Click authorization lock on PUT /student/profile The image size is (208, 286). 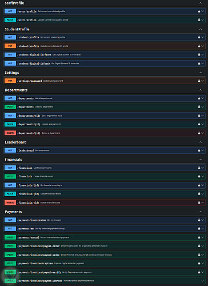click(x=199, y=46)
